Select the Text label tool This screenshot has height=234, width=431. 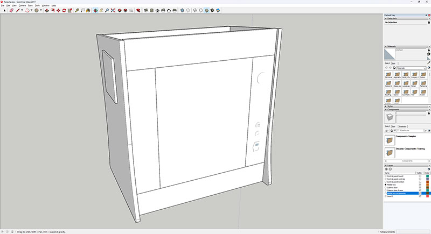[83, 10]
